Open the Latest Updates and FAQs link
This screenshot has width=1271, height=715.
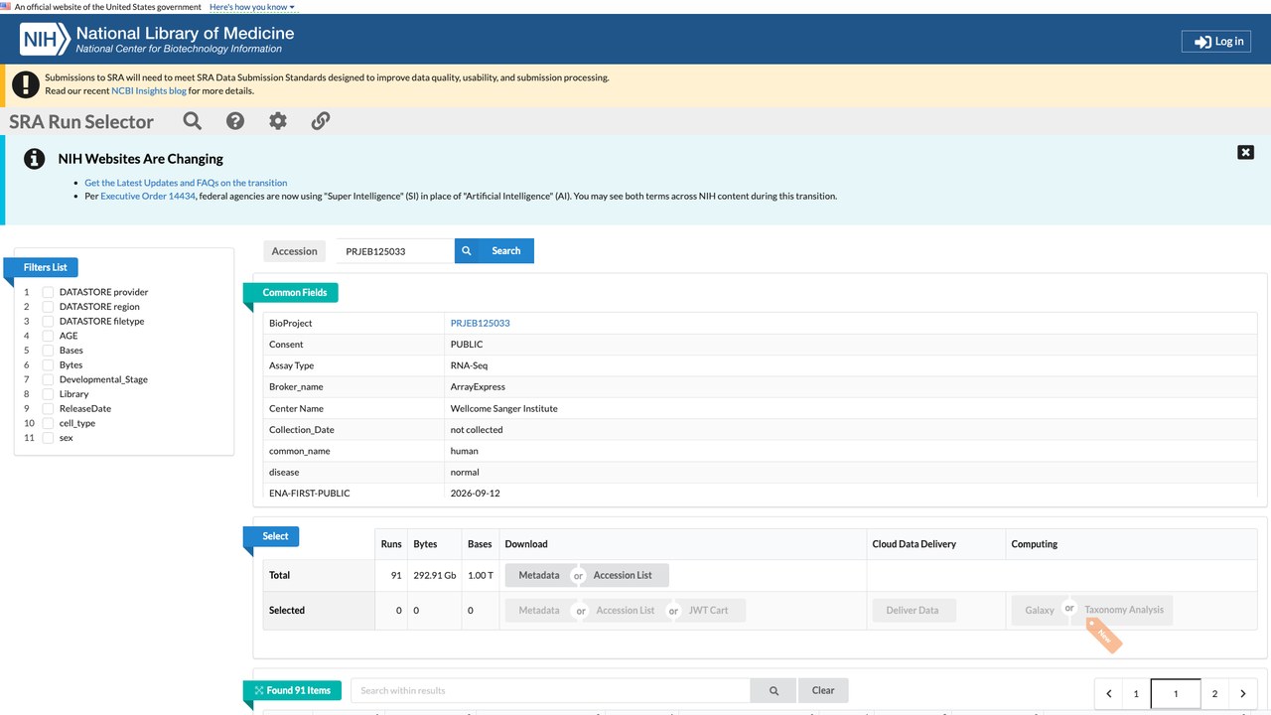point(186,183)
